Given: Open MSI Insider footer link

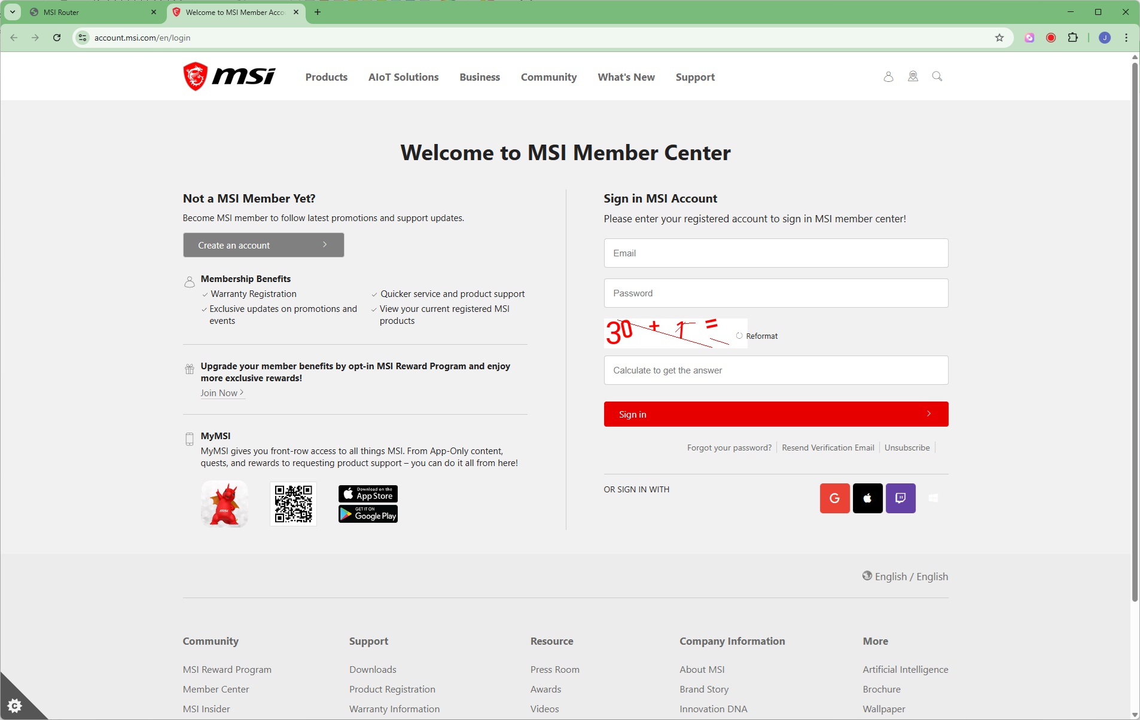Looking at the screenshot, I should click(x=206, y=709).
